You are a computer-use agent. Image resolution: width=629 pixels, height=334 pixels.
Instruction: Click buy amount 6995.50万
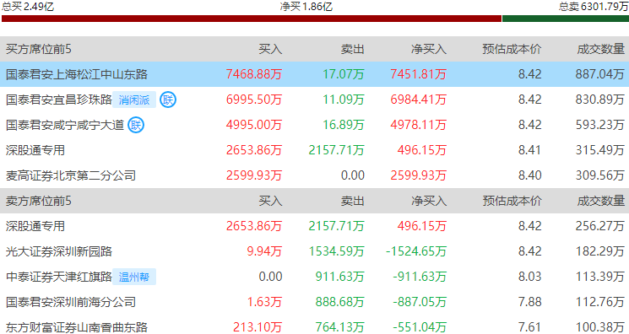254,100
